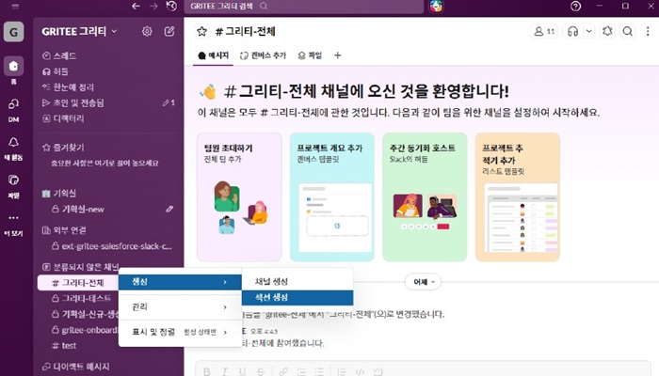Open 내 활동 bell in left rail
This screenshot has width=659, height=376.
(13, 146)
